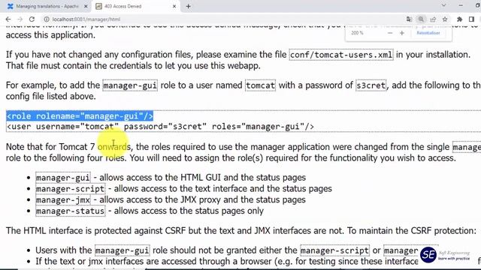
Task: Increase zoom with the plus button
Action: pos(402,33)
